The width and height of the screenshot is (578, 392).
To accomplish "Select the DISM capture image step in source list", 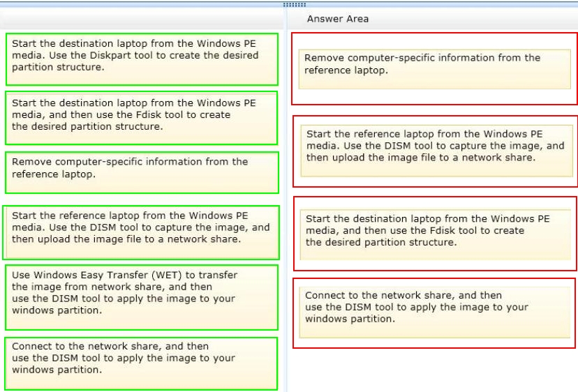I will click(141, 232).
